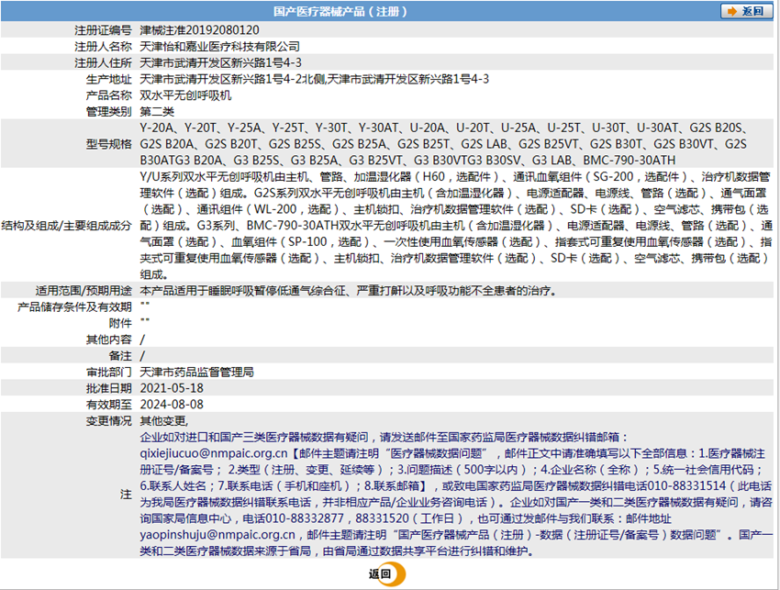Select approval date 2021-05-18
This screenshot has width=780, height=590.
pyautogui.click(x=172, y=388)
